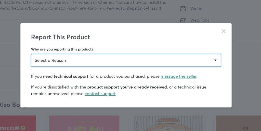This screenshot has width=261, height=131.
Task: Click the dropdown arrow in the reason selector
Action: pos(215,60)
